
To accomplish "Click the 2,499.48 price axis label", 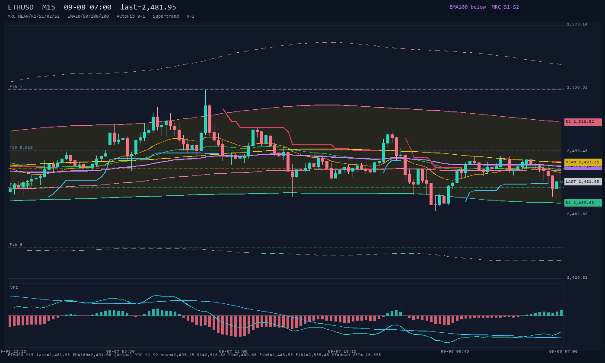I will tap(577, 151).
